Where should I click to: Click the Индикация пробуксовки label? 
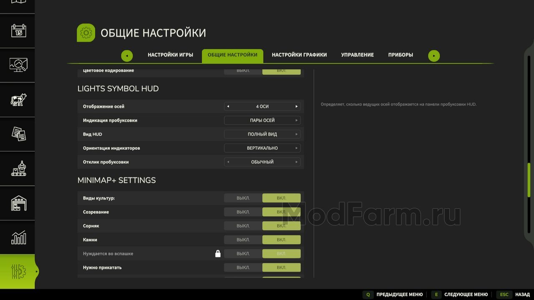click(110, 120)
